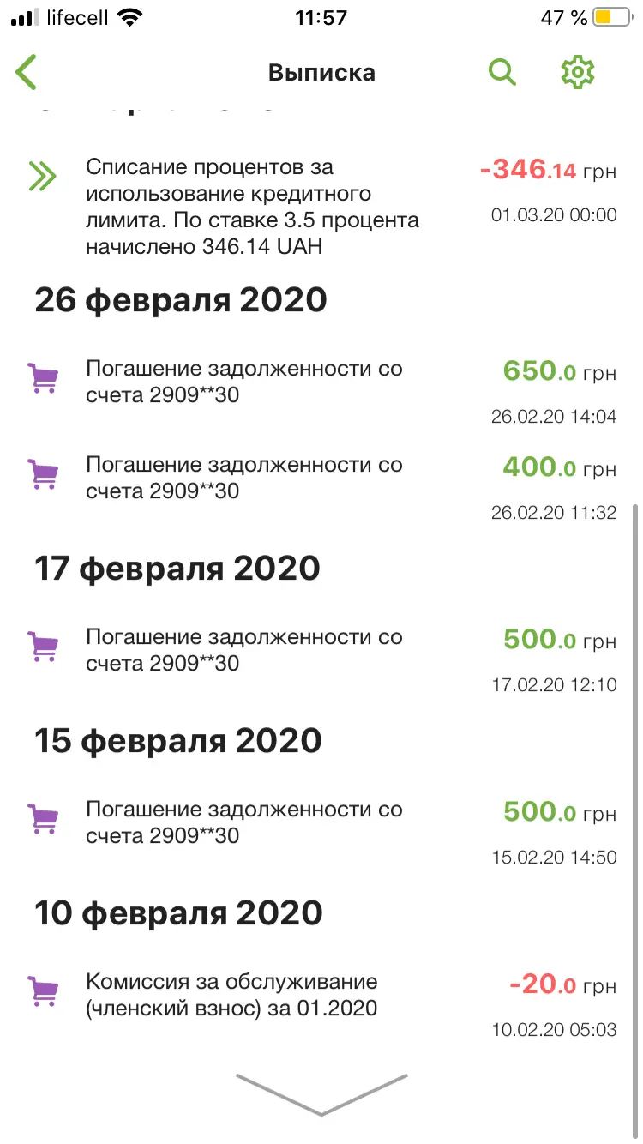Tap cart icon for 15.02.20 repayment

[43, 819]
